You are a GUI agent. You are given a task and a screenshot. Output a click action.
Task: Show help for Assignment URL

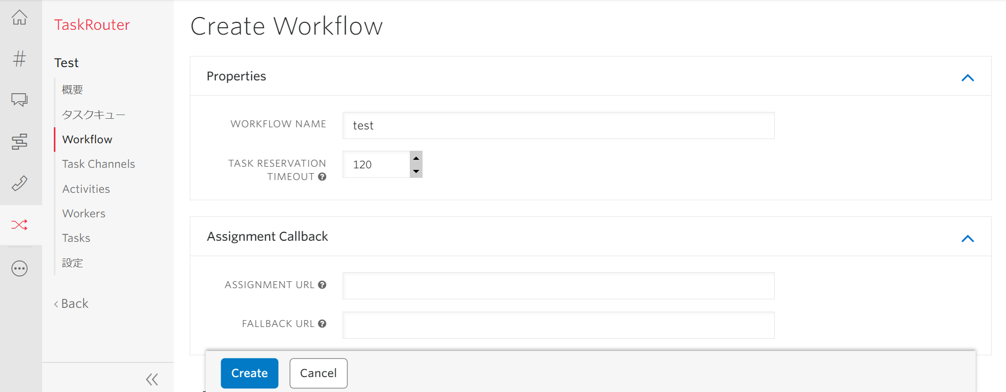point(322,285)
